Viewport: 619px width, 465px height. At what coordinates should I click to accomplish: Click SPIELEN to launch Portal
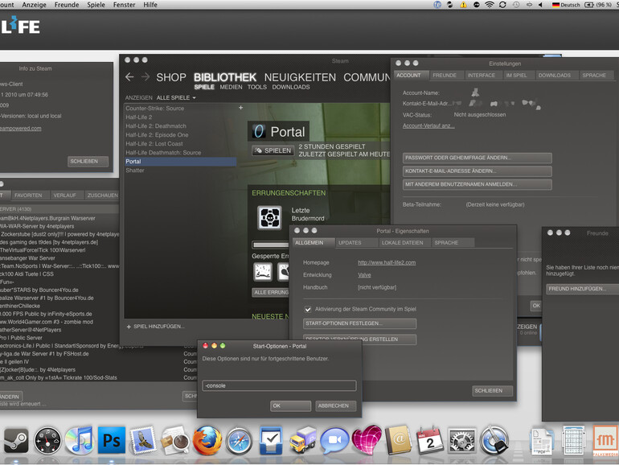click(x=273, y=150)
